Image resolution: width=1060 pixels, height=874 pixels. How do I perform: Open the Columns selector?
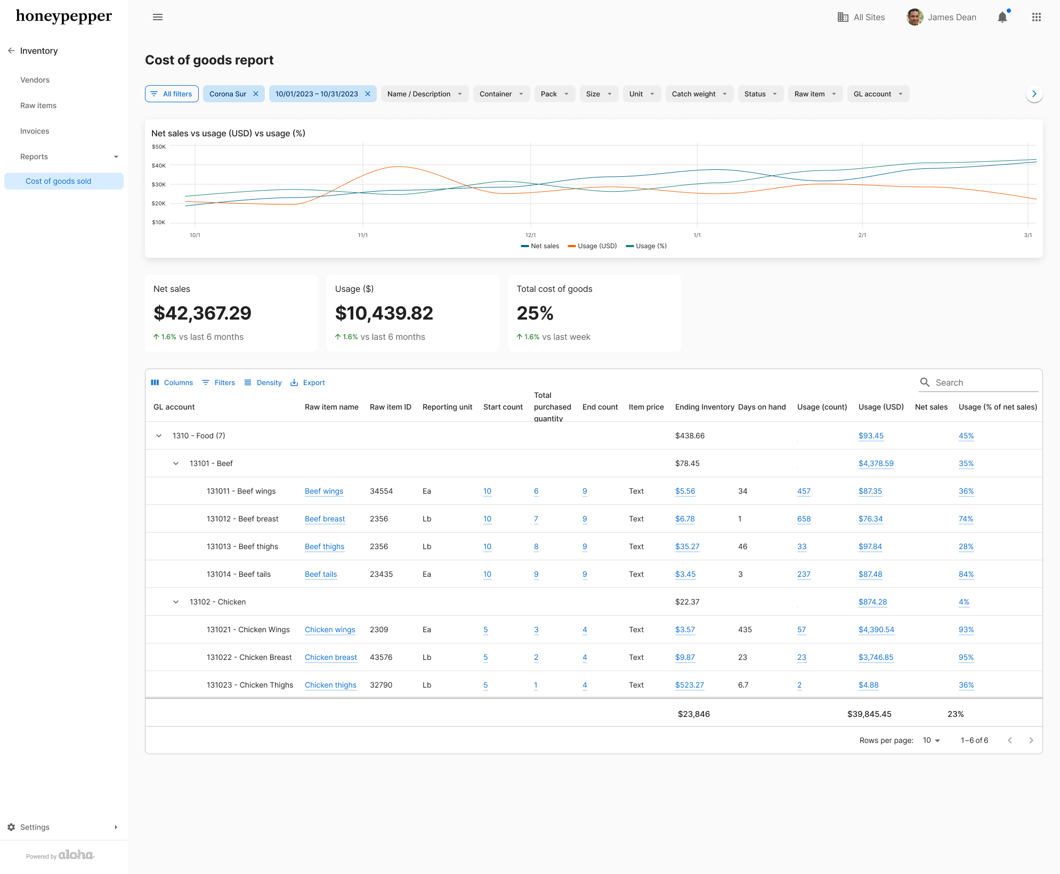pyautogui.click(x=172, y=382)
